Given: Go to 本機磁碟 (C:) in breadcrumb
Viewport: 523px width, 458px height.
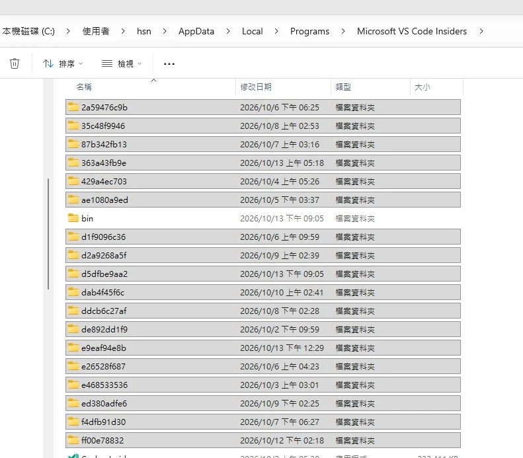Looking at the screenshot, I should click(x=28, y=31).
